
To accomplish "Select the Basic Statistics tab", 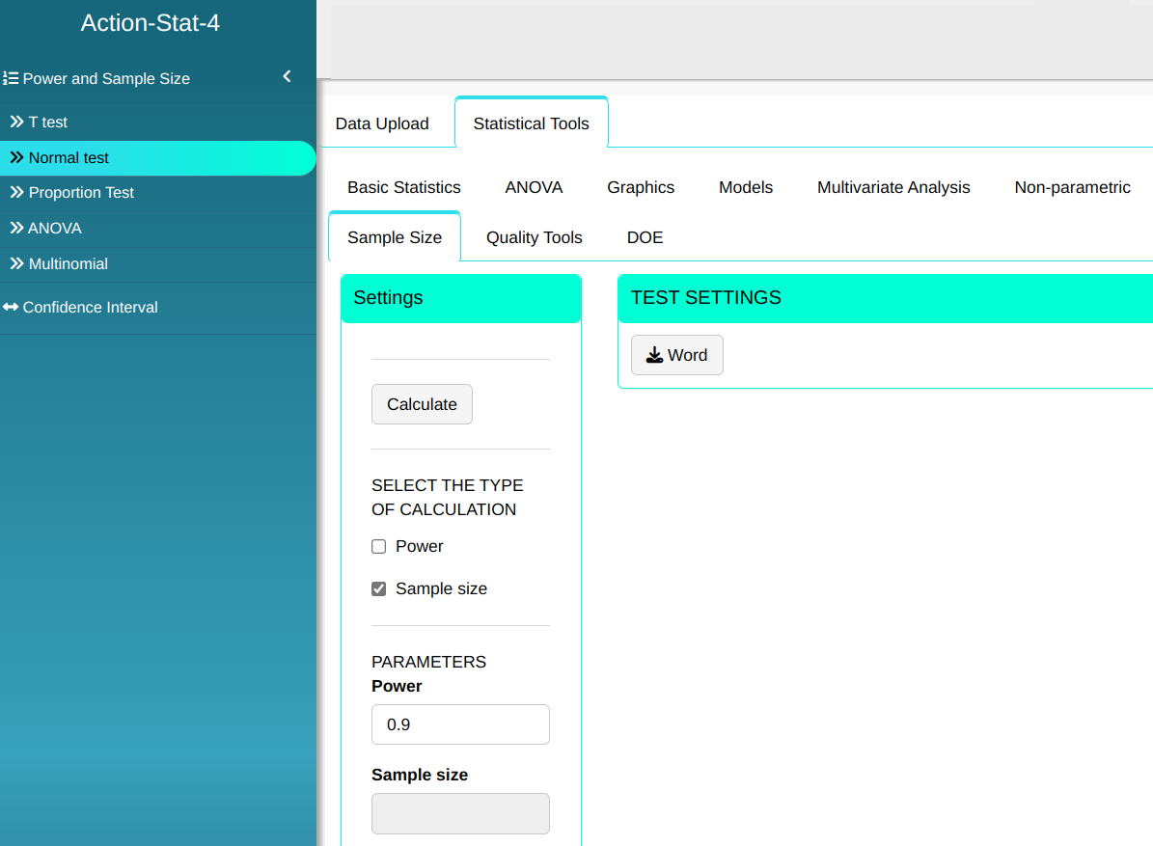I will click(404, 187).
